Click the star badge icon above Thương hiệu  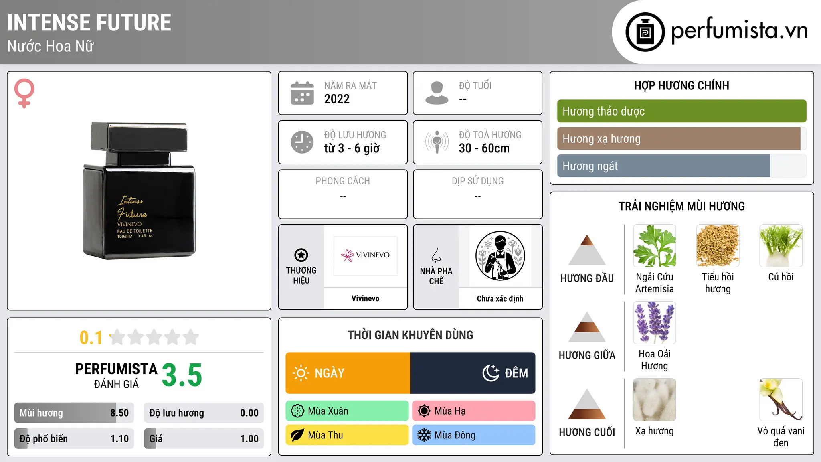(x=301, y=255)
